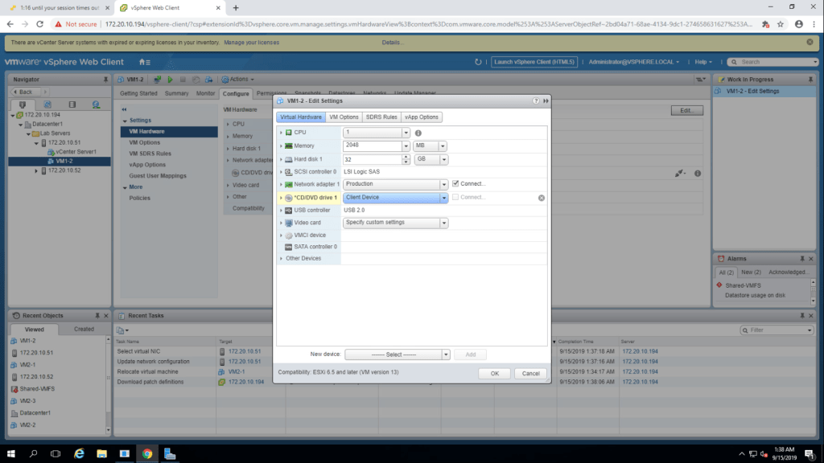
Task: Click the Cancel button
Action: [x=530, y=374]
